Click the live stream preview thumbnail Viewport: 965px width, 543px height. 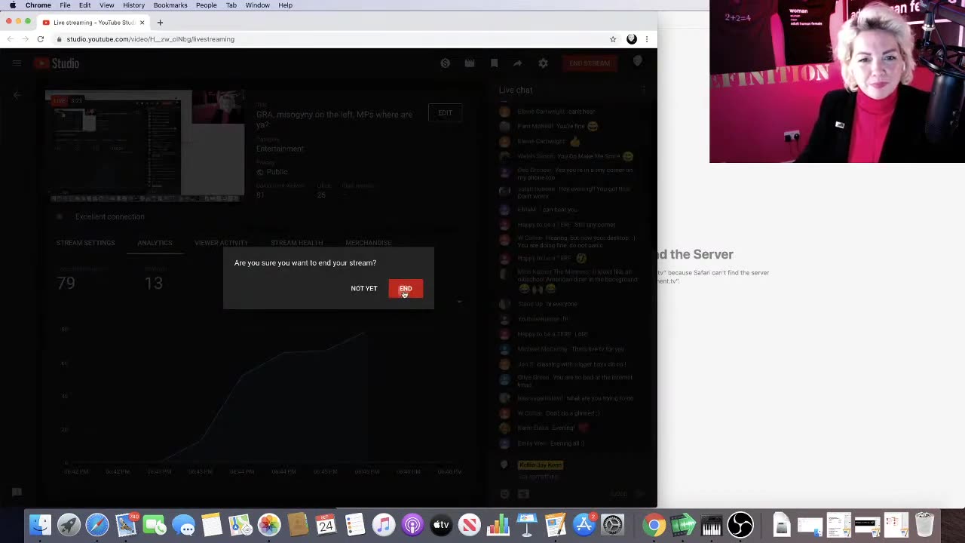145,146
